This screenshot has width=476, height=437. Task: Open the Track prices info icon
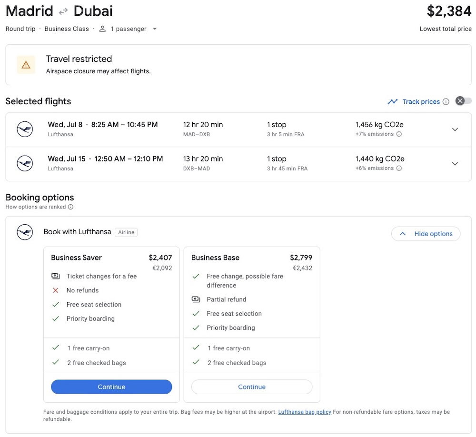click(x=446, y=101)
